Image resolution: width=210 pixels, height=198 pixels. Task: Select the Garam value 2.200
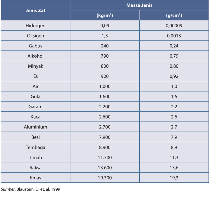tap(105, 107)
